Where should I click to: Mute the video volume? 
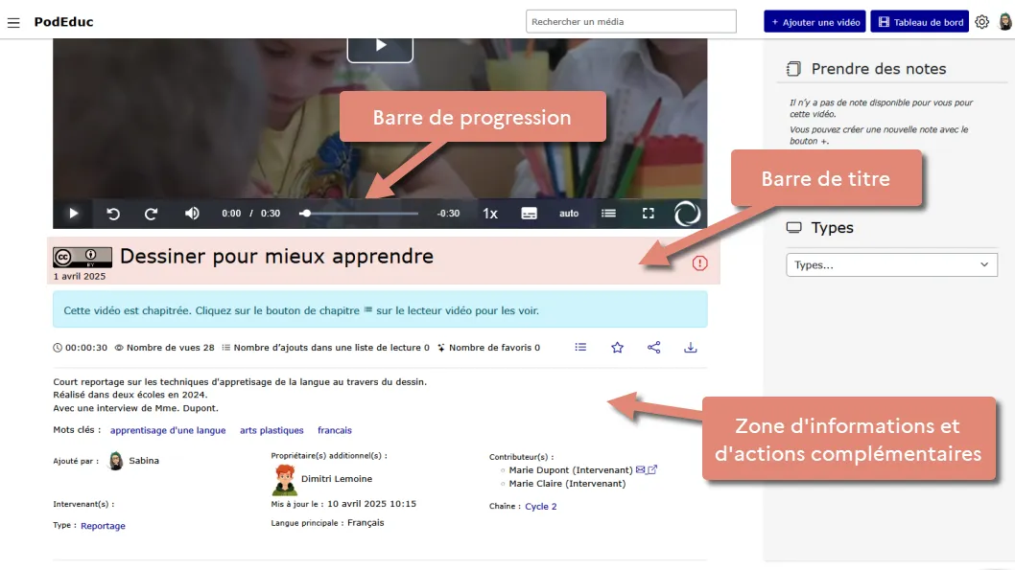pyautogui.click(x=192, y=214)
